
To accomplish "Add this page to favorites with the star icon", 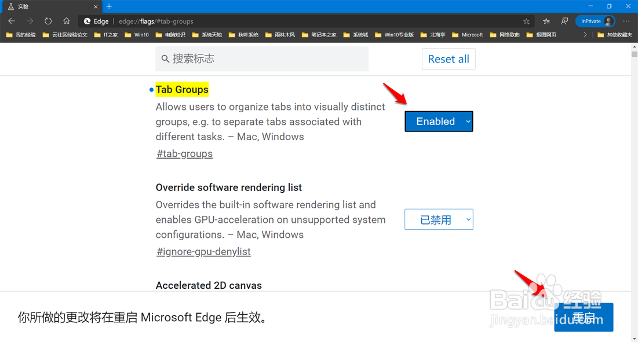I will pyautogui.click(x=526, y=21).
